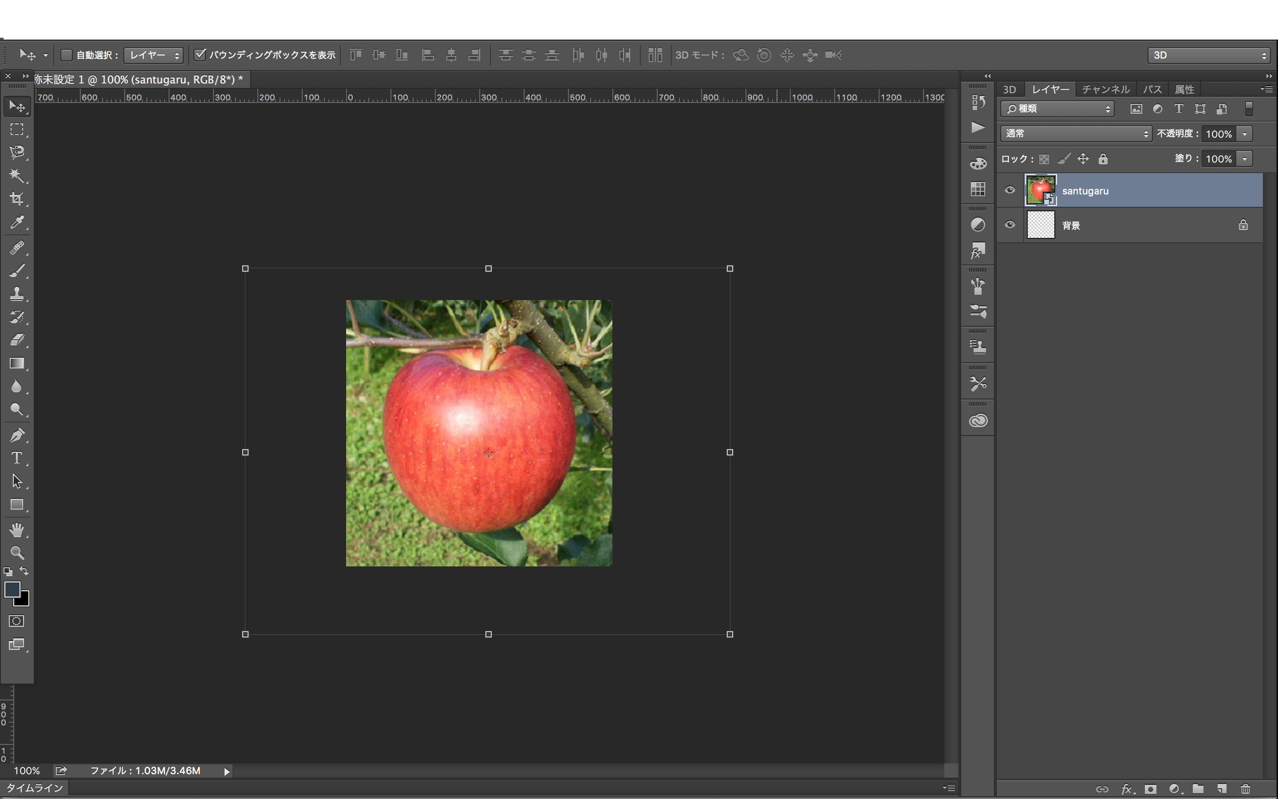Viewport: 1278px width, 799px height.
Task: Select the Clone Stamp tool
Action: tap(17, 294)
